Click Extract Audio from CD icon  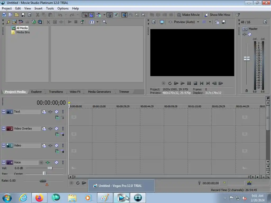pos(34,22)
